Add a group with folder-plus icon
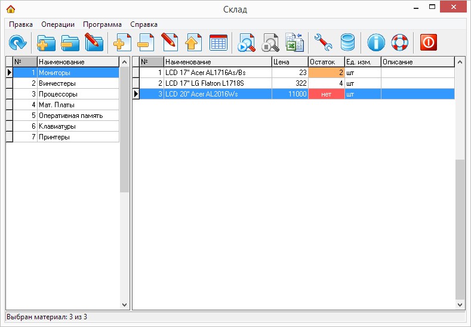Image resolution: width=471 pixels, height=327 pixels. [46, 42]
